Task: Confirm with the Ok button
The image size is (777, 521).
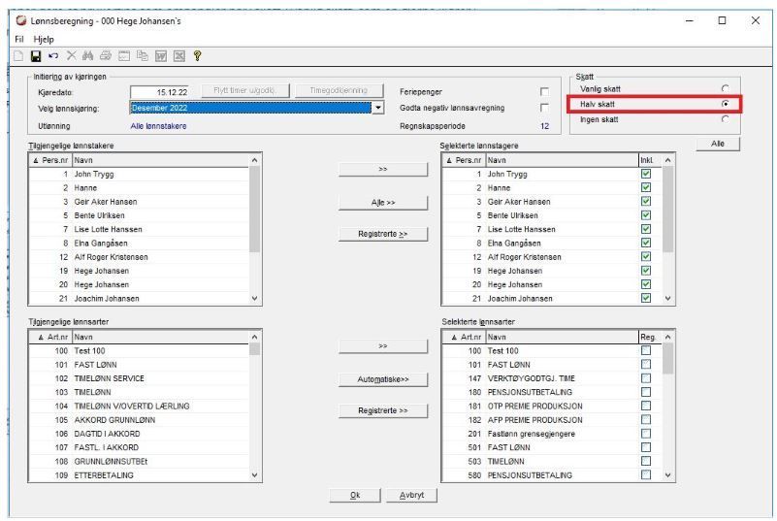Action: 355,495
